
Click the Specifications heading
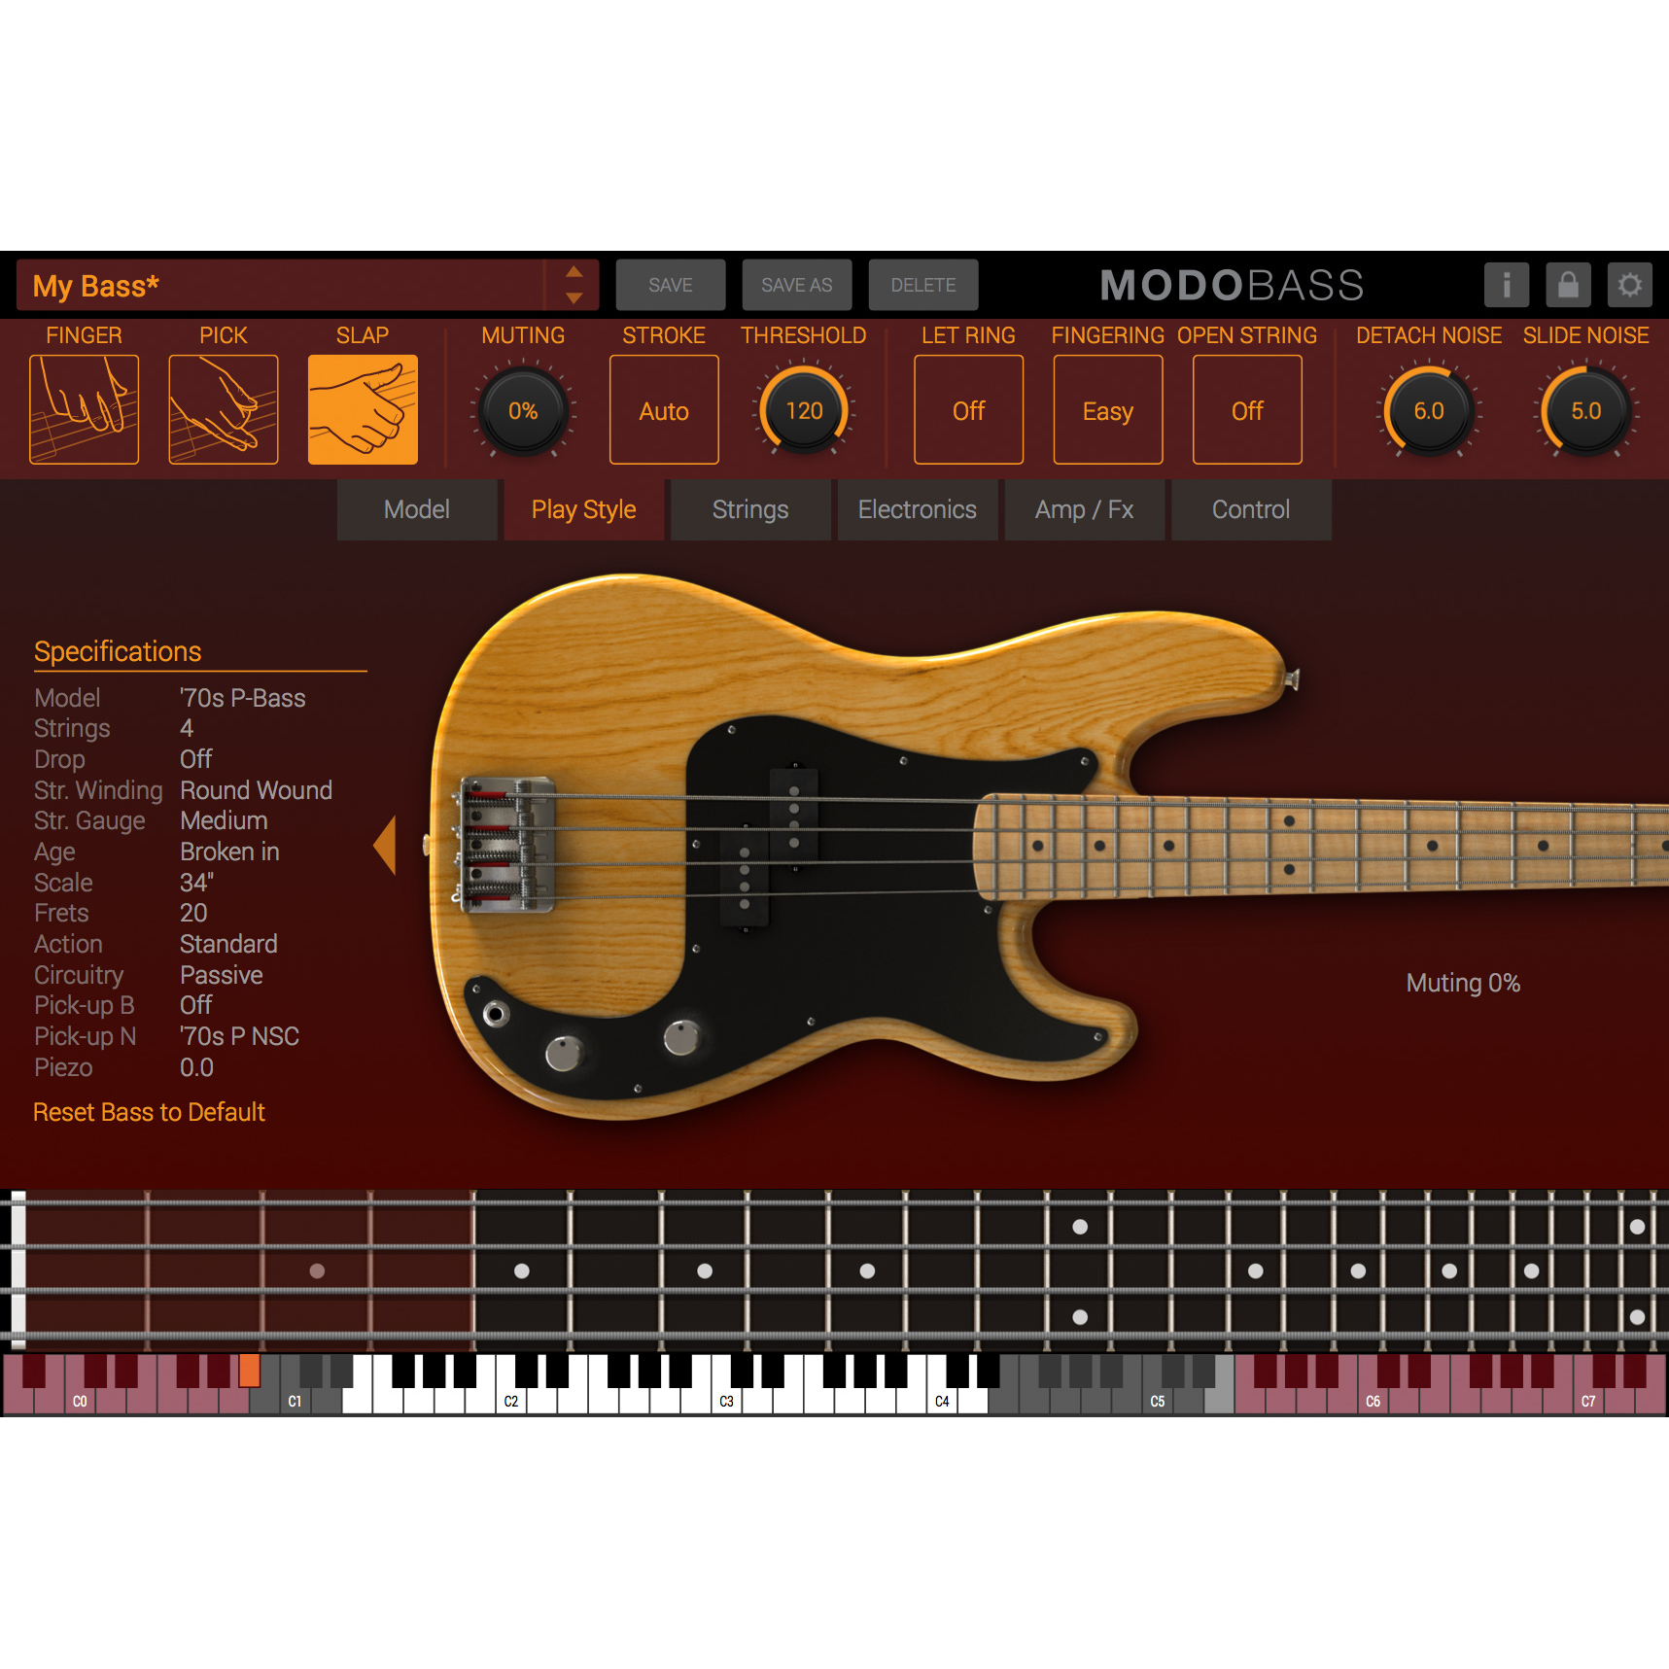pos(118,651)
